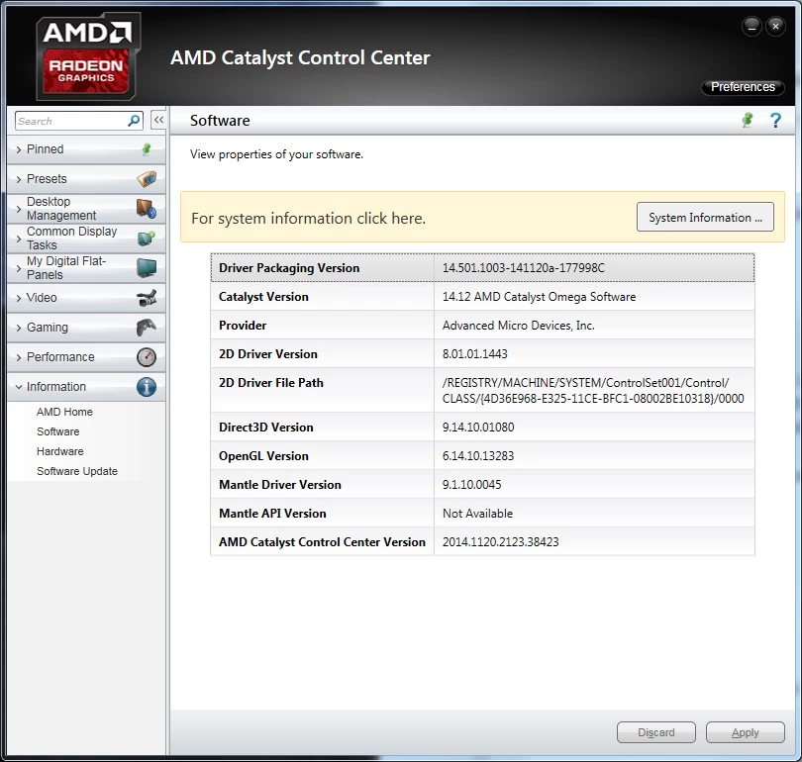Open the AMD Home page
Viewport: 802px width, 762px height.
coord(64,412)
